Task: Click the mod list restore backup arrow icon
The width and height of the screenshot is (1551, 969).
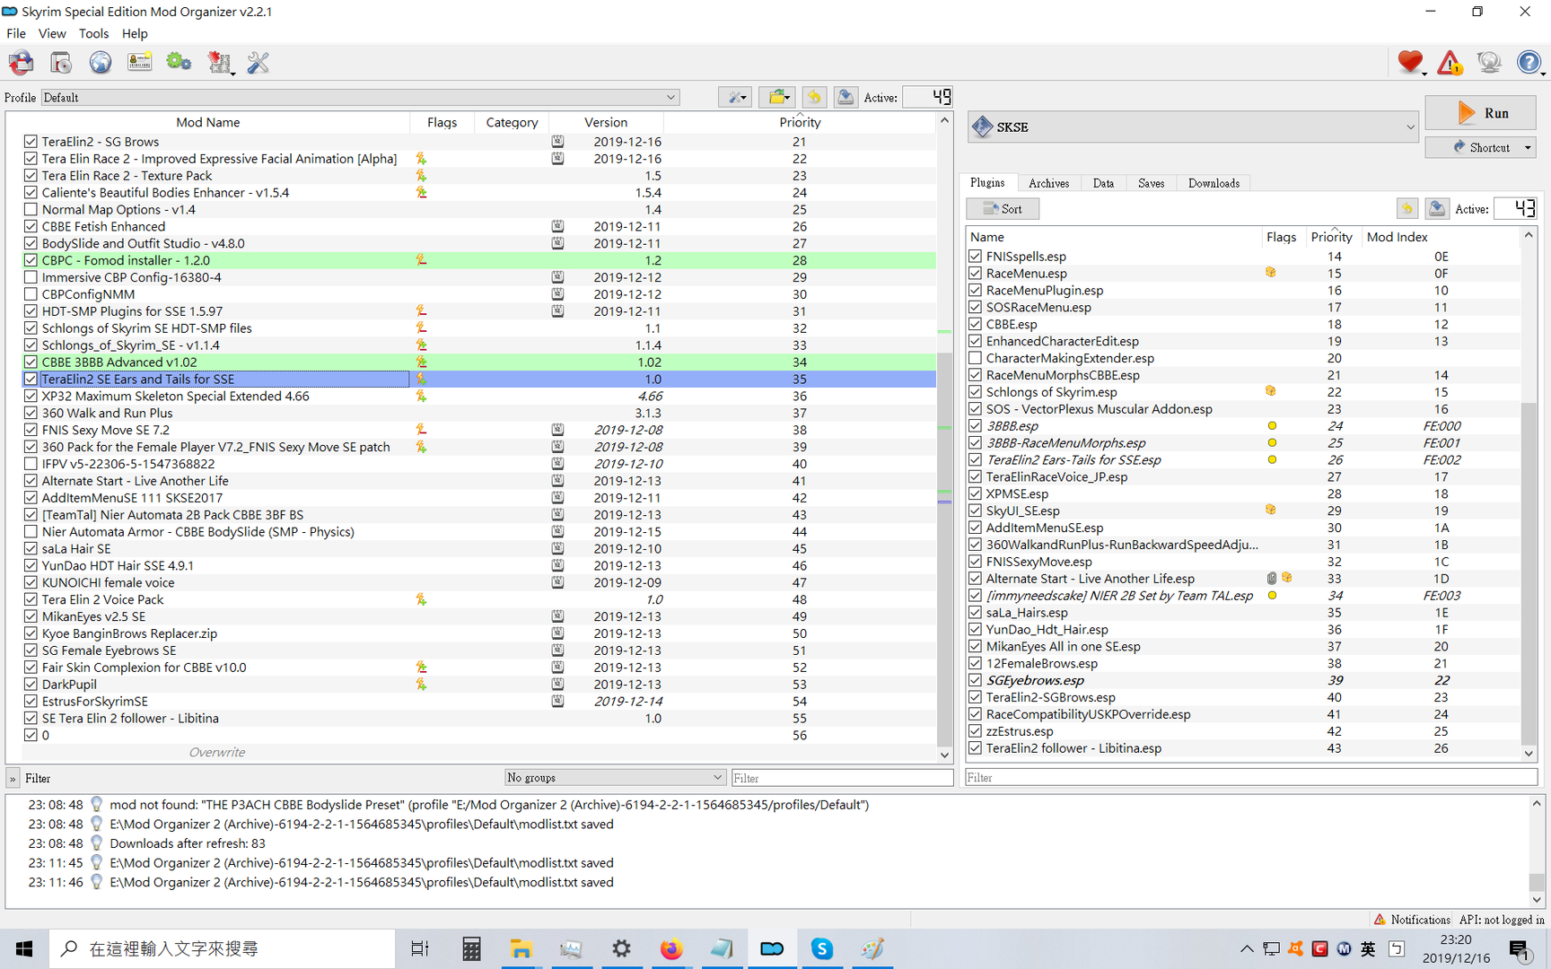Action: coord(814,97)
